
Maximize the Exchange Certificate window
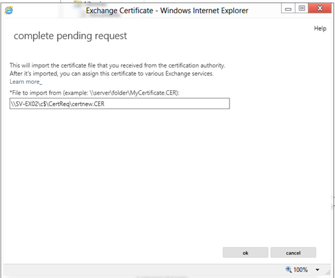tap(302, 8)
